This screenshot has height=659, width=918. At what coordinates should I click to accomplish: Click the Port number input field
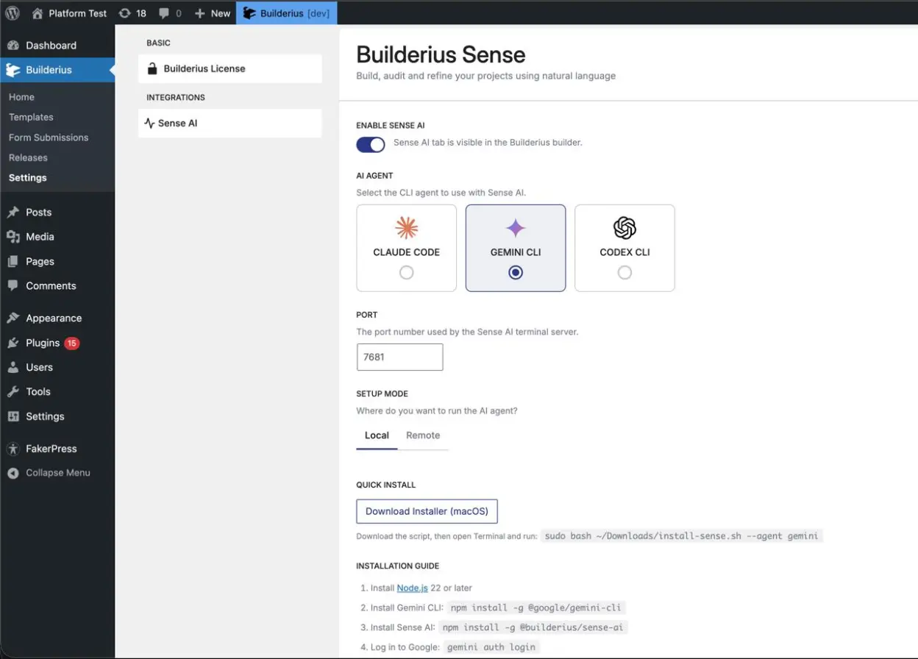tap(399, 357)
